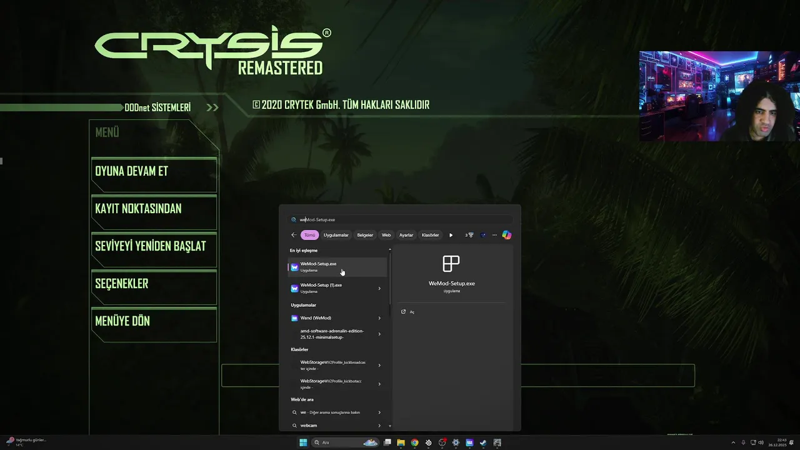800x450 pixels.
Task: Click the Wand (WeMod) app icon
Action: pyautogui.click(x=294, y=318)
